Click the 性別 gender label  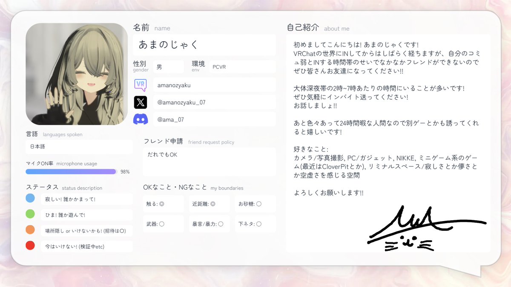click(141, 66)
